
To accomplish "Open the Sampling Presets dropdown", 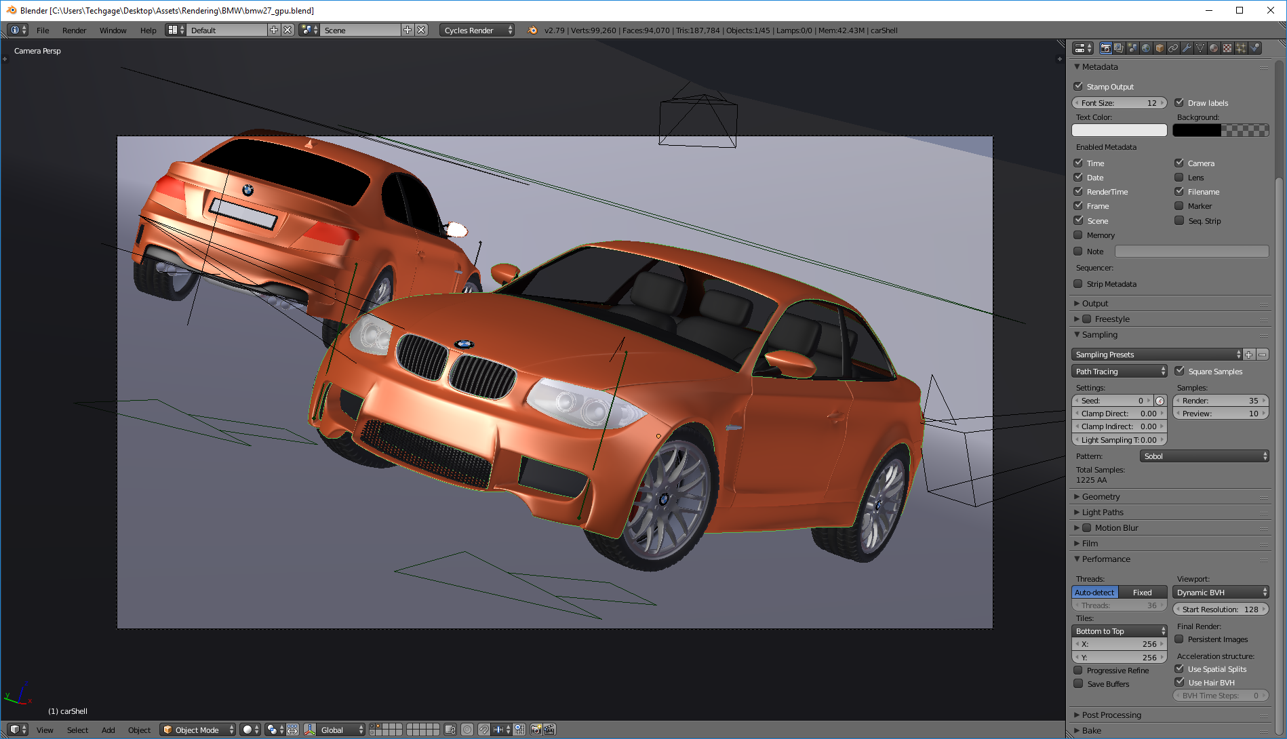I will tap(1157, 355).
